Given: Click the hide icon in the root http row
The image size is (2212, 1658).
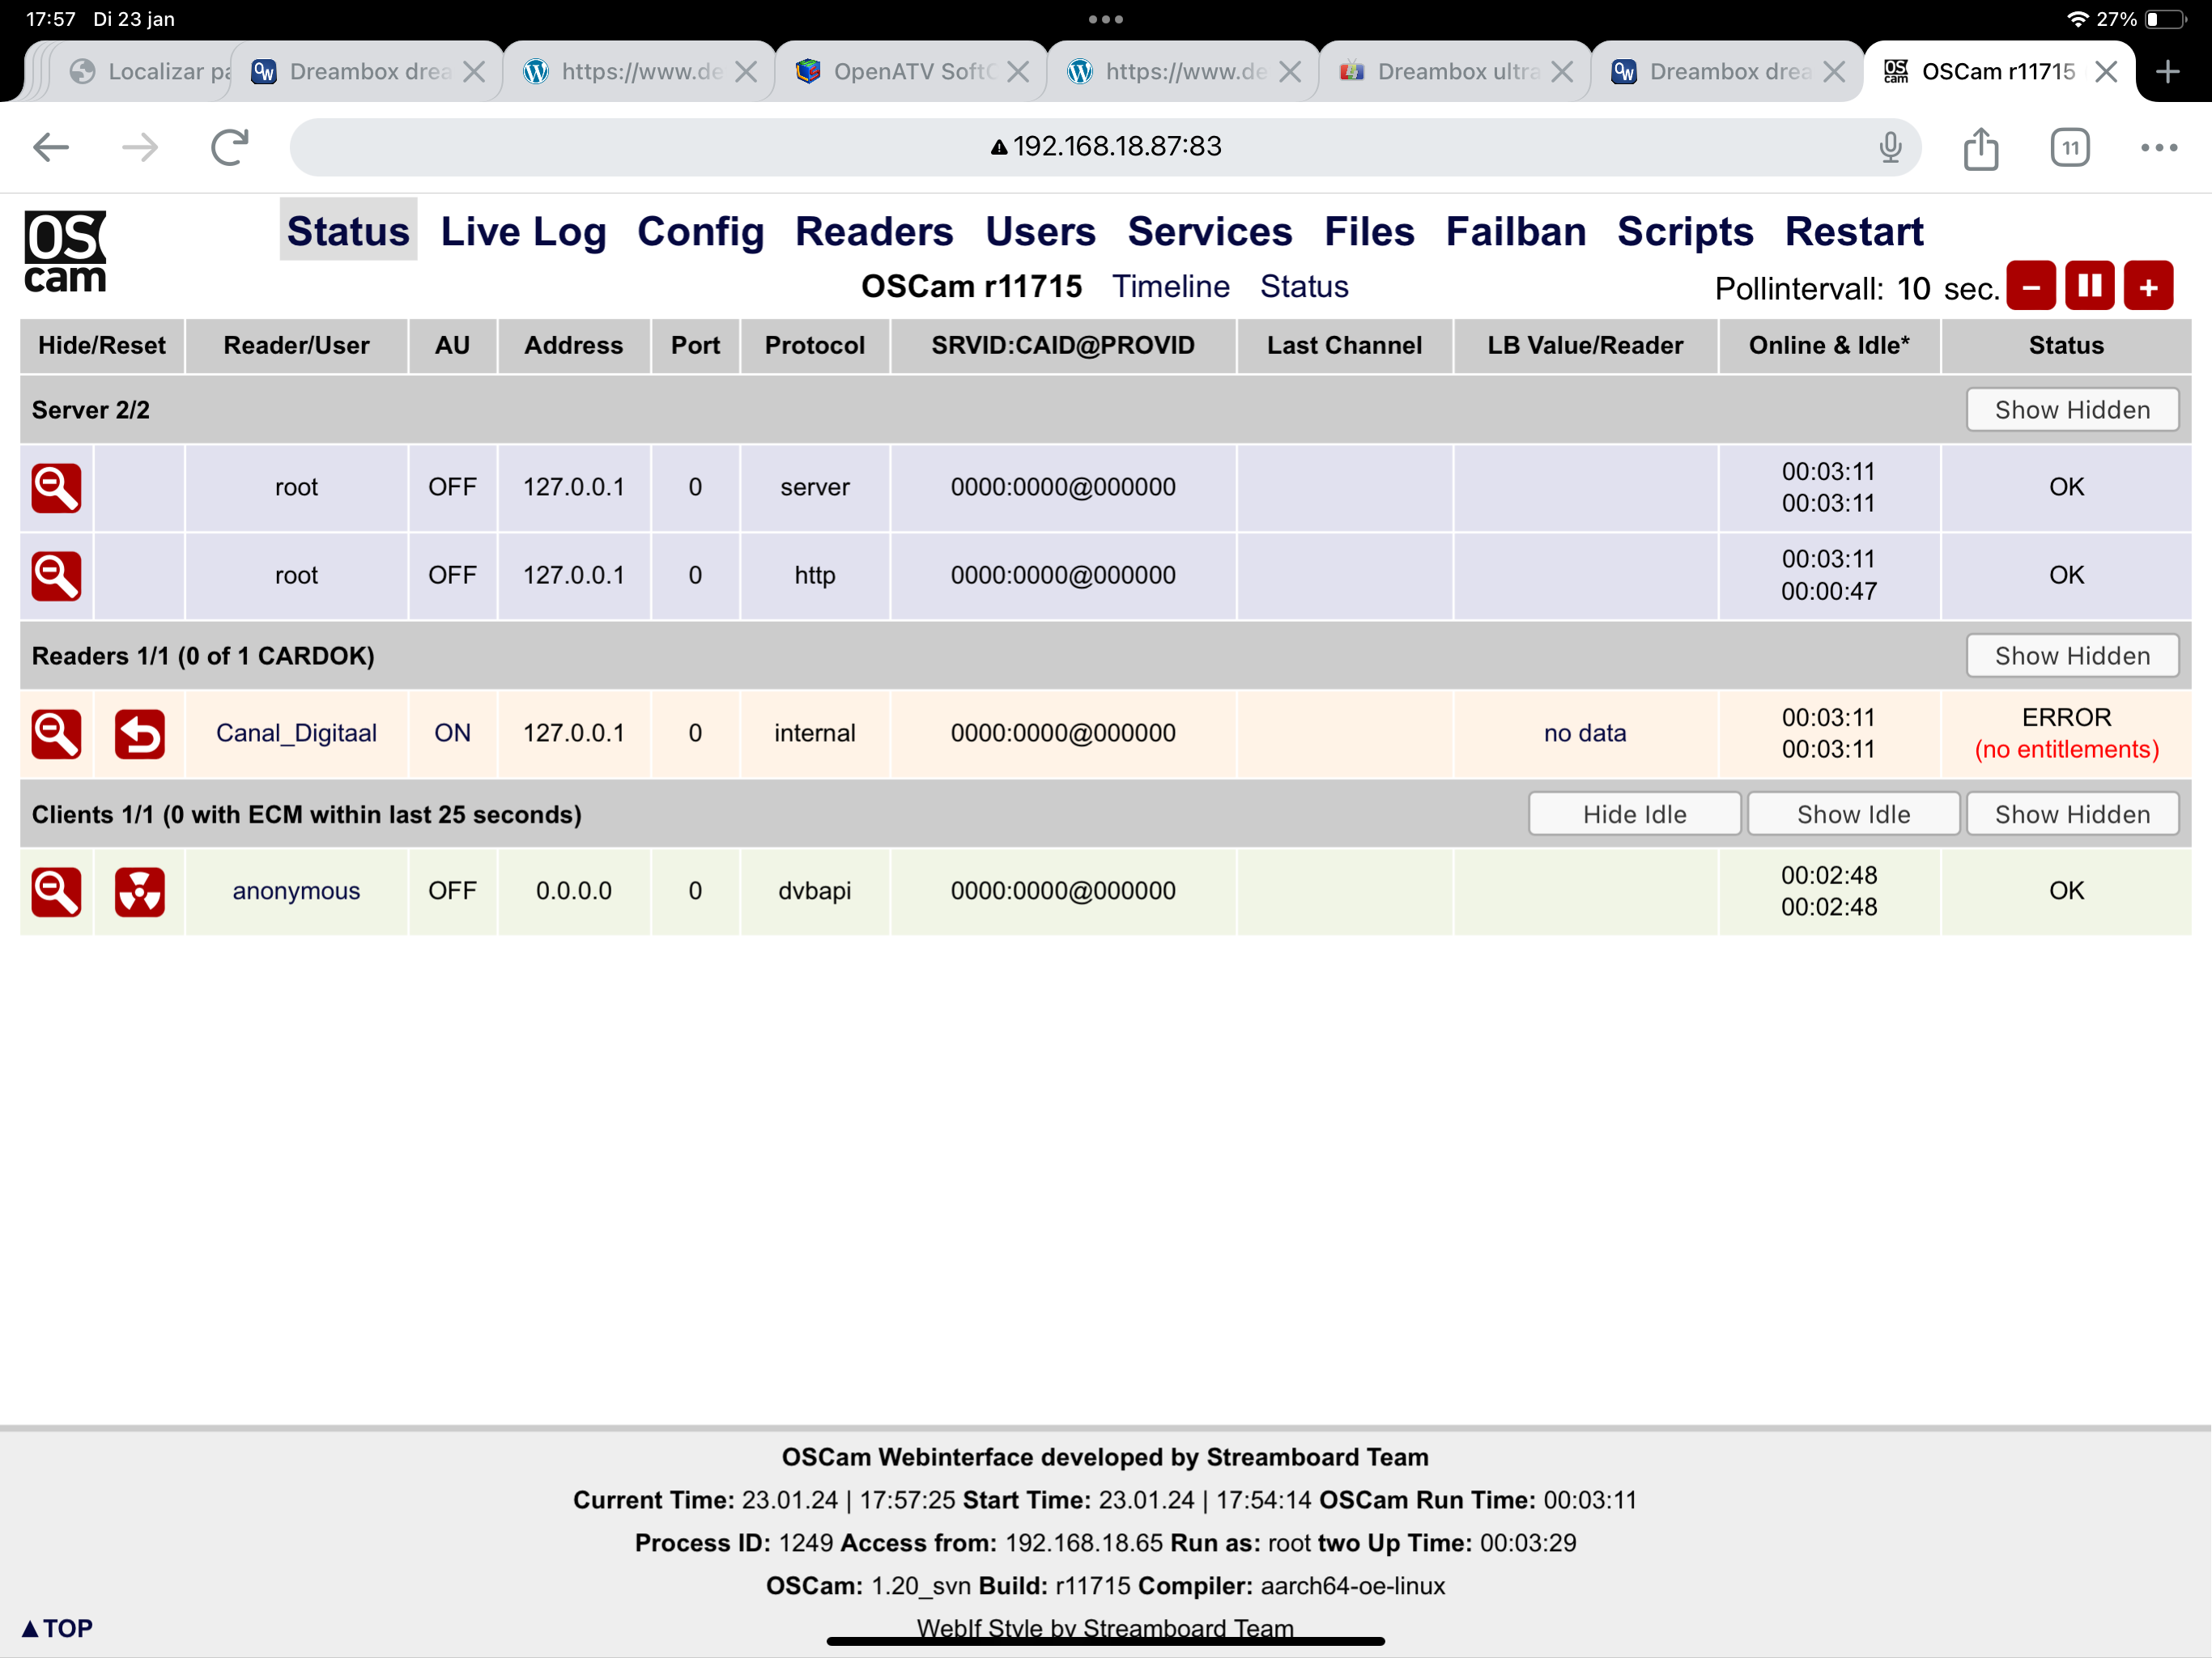Looking at the screenshot, I should (56, 576).
